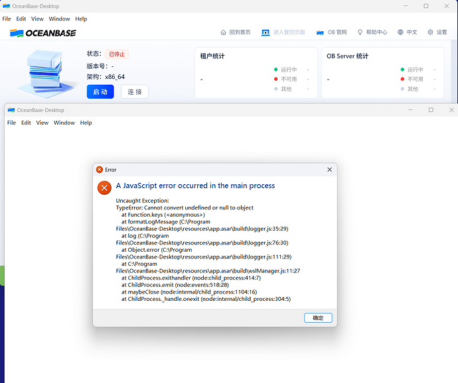Click grey 其他 dot in OB Server 统计
The width and height of the screenshot is (458, 383).
tap(402, 89)
